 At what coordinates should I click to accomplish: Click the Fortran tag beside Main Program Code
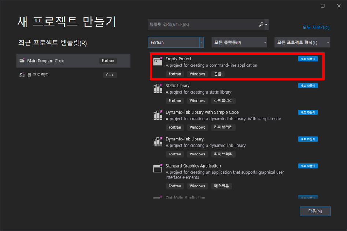coord(108,61)
